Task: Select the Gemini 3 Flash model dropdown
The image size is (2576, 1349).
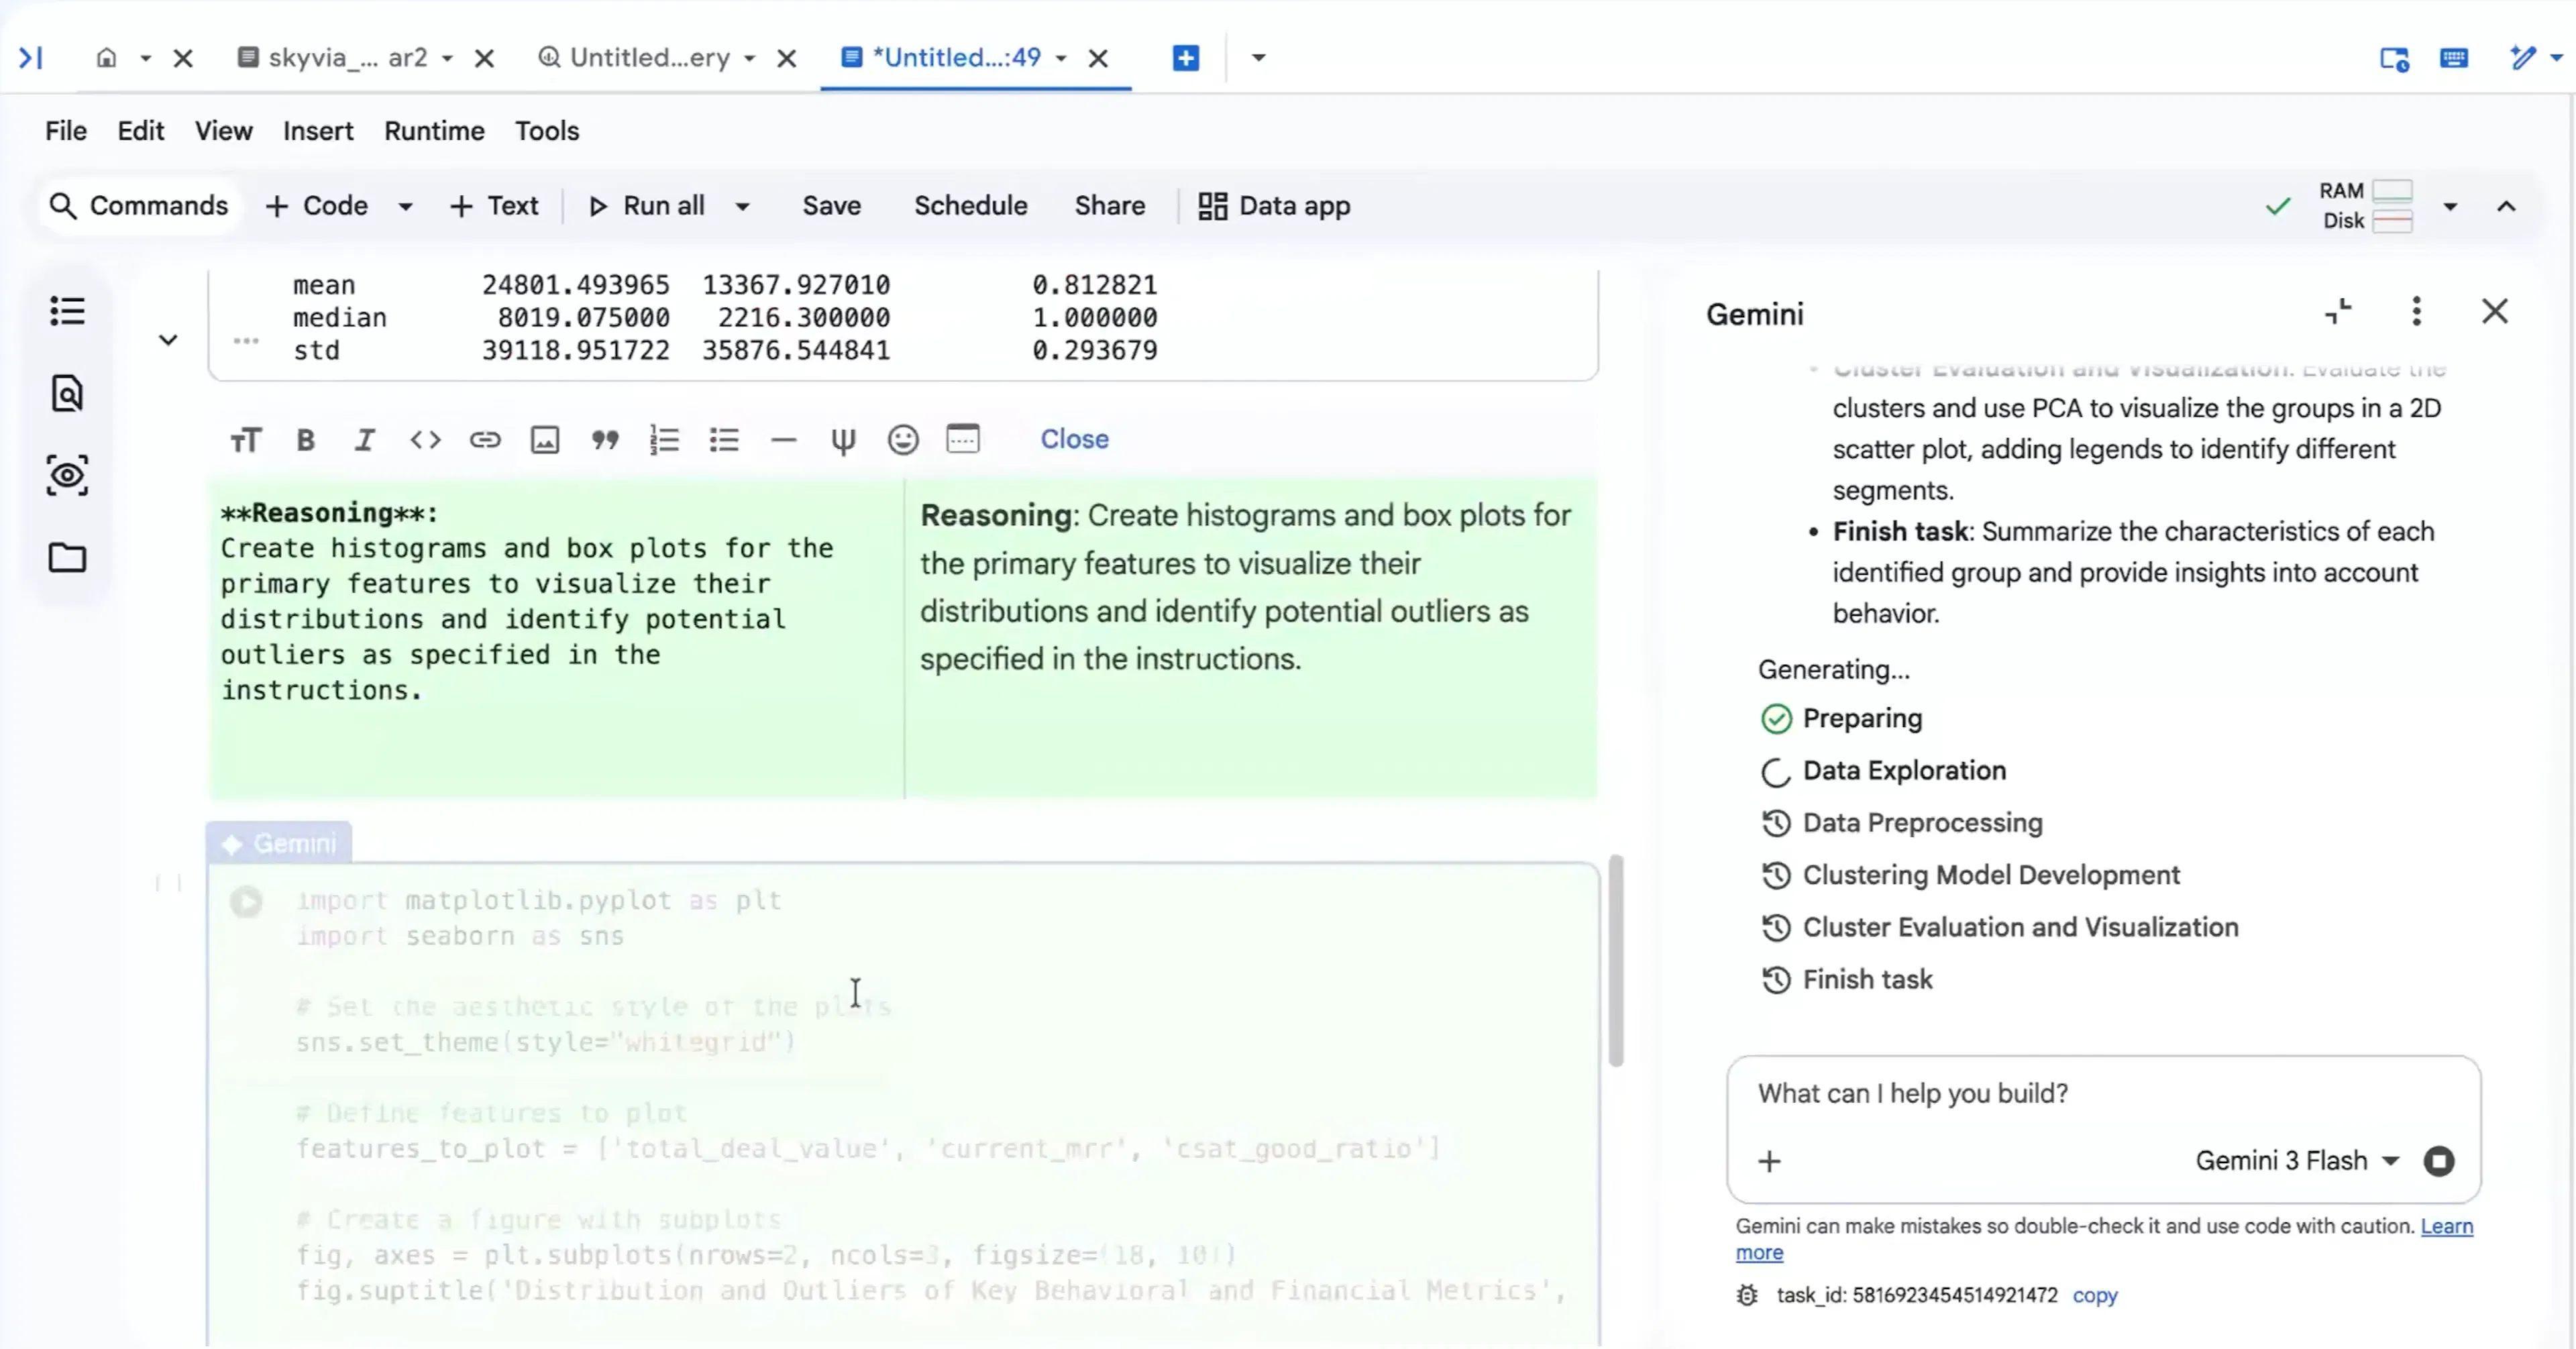Action: tap(2297, 1162)
